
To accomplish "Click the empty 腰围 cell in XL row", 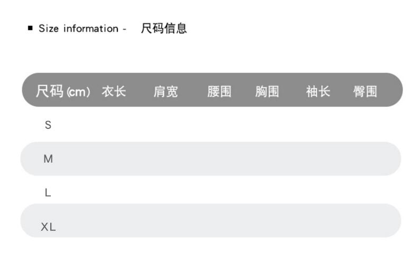I will tap(219, 221).
